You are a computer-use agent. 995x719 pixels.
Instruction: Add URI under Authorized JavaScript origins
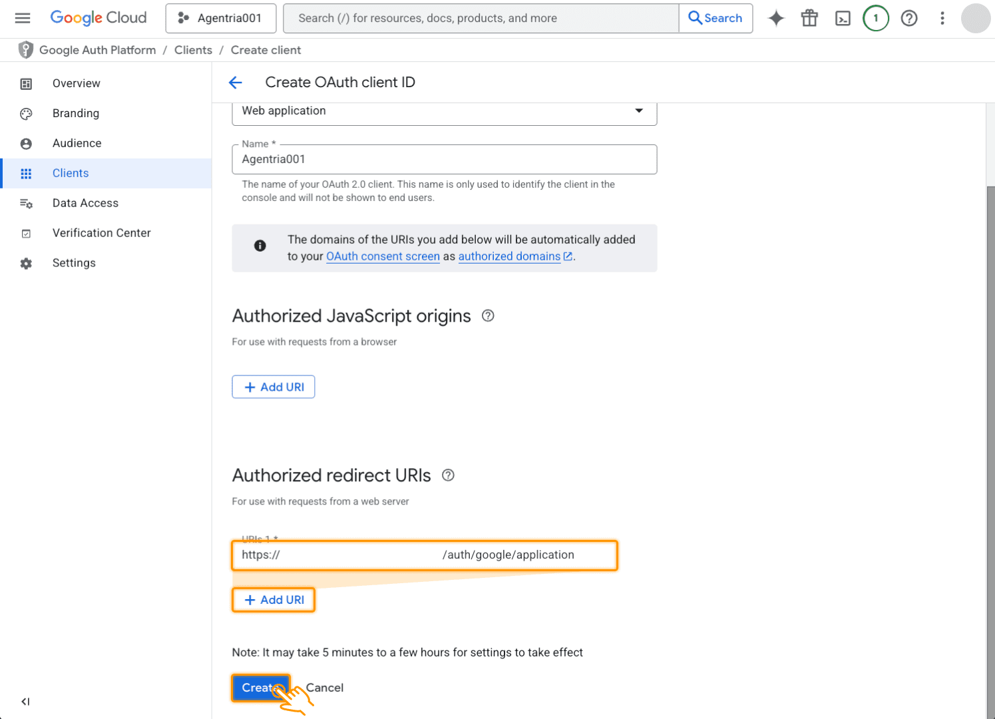(x=274, y=387)
